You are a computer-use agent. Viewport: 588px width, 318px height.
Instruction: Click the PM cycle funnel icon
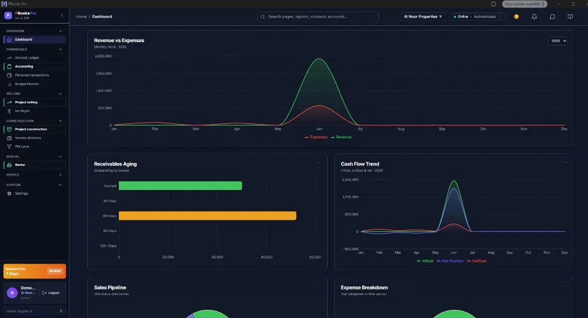(9, 146)
